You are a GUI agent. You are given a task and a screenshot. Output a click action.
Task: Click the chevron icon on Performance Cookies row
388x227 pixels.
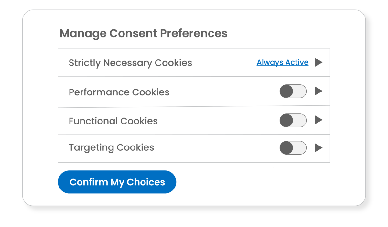(319, 91)
